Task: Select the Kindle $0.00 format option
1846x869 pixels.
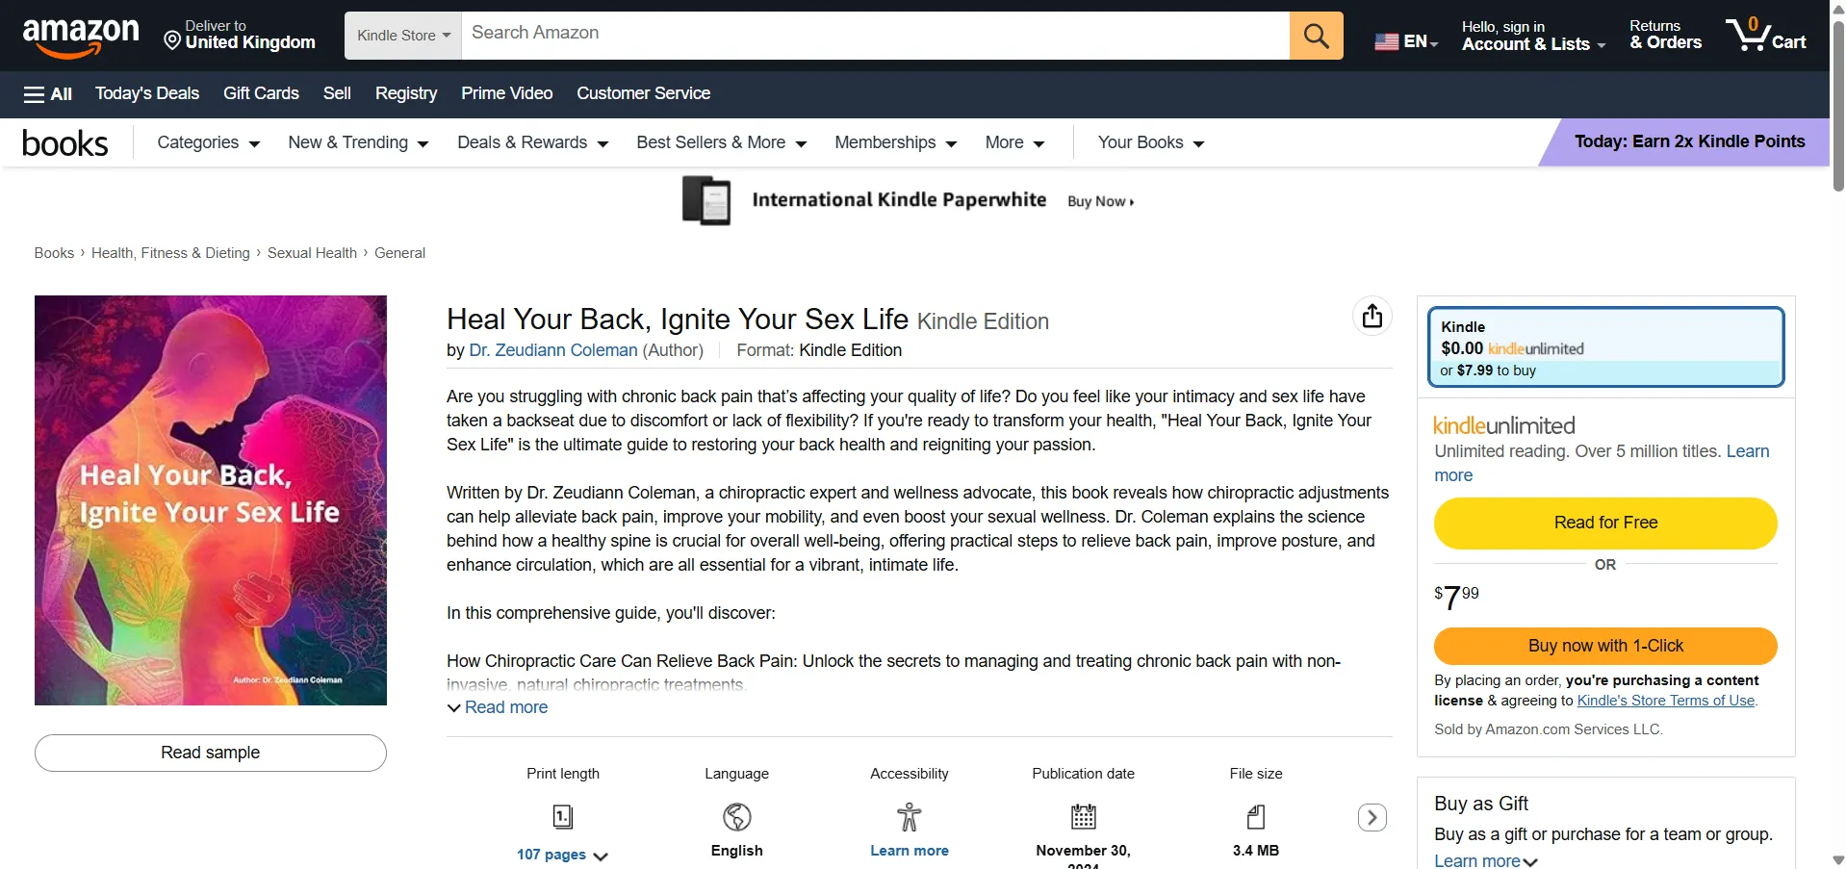Action: coord(1605,347)
